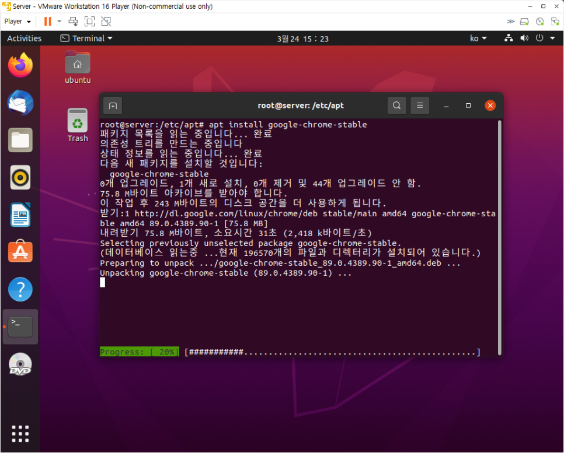564x453 pixels.
Task: Expand VMware devices chevron
Action: click(510, 22)
